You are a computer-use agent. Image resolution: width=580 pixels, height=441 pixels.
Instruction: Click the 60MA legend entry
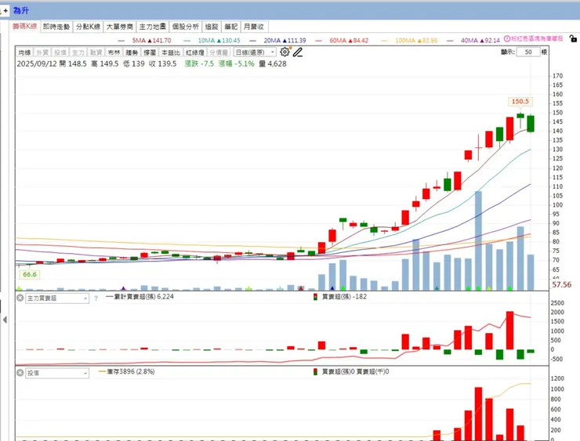pyautogui.click(x=342, y=40)
